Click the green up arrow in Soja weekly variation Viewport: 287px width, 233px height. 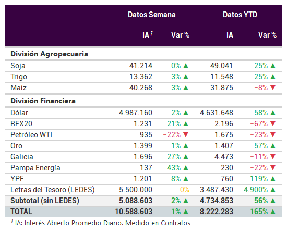[186, 66]
